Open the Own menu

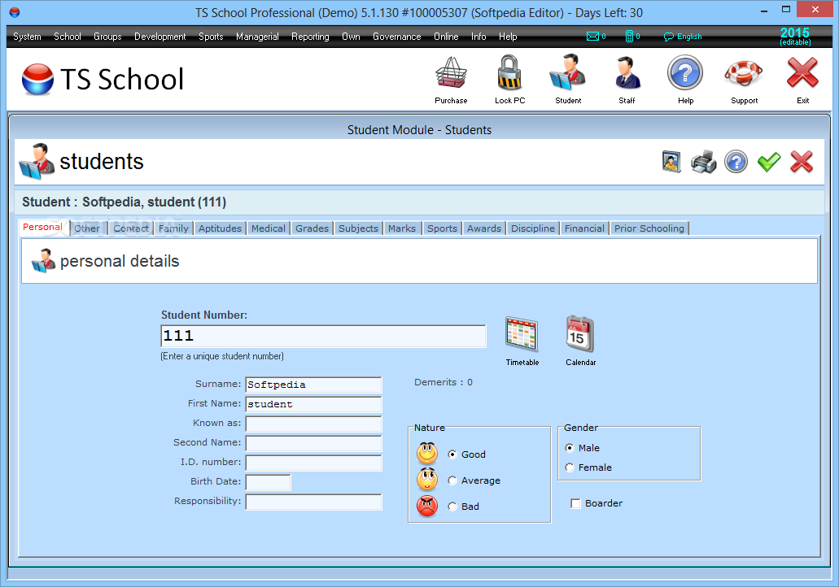(351, 37)
